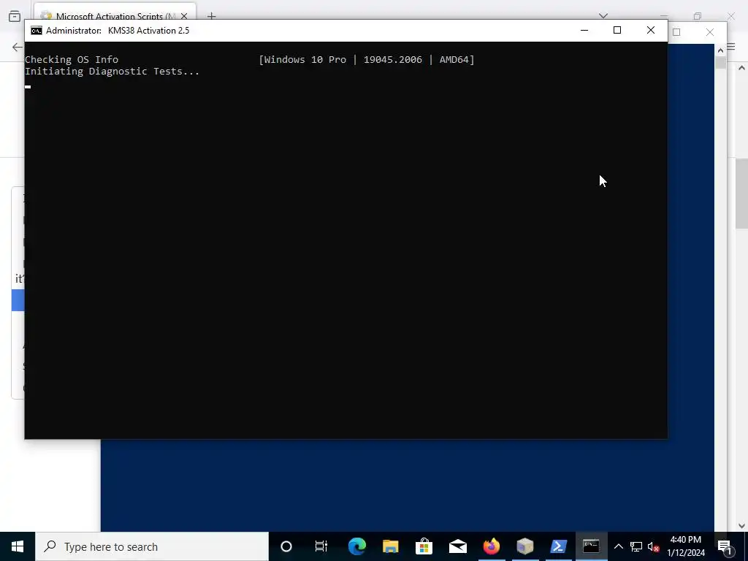This screenshot has height=561, width=748.
Task: Click Firefox page scrollbar up arrow
Action: (x=742, y=68)
